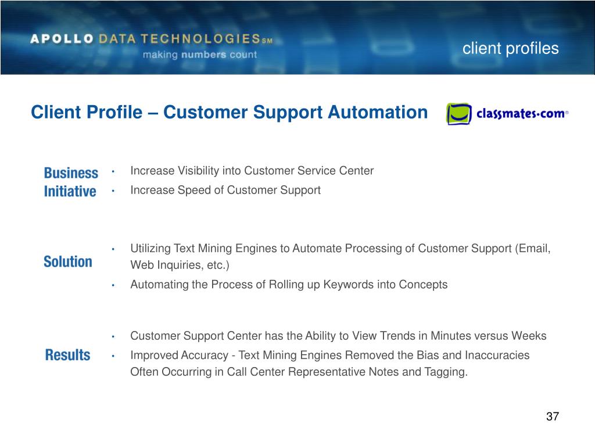Click 'Increase Visibility into Customer Service Center' bullet
This screenshot has height=446, width=595.
point(252,171)
